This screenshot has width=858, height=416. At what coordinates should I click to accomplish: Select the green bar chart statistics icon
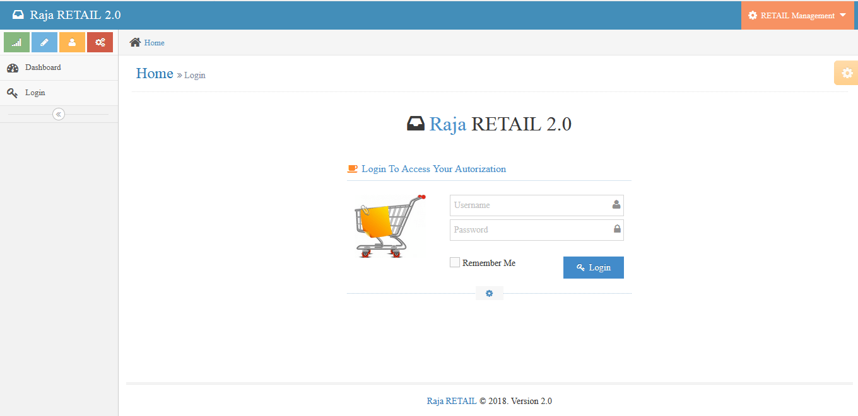click(x=16, y=42)
